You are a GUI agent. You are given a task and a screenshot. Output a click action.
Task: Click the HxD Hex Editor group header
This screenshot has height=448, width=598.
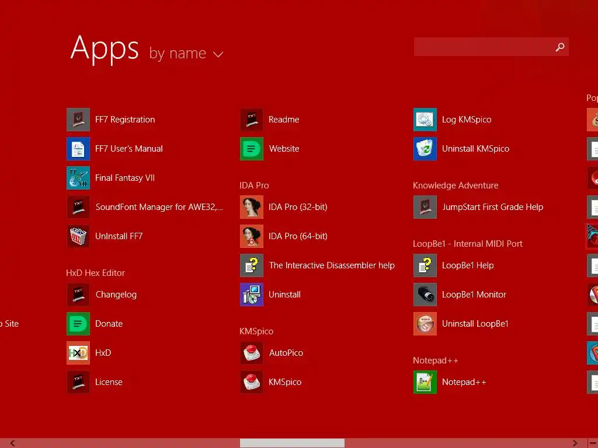[95, 273]
